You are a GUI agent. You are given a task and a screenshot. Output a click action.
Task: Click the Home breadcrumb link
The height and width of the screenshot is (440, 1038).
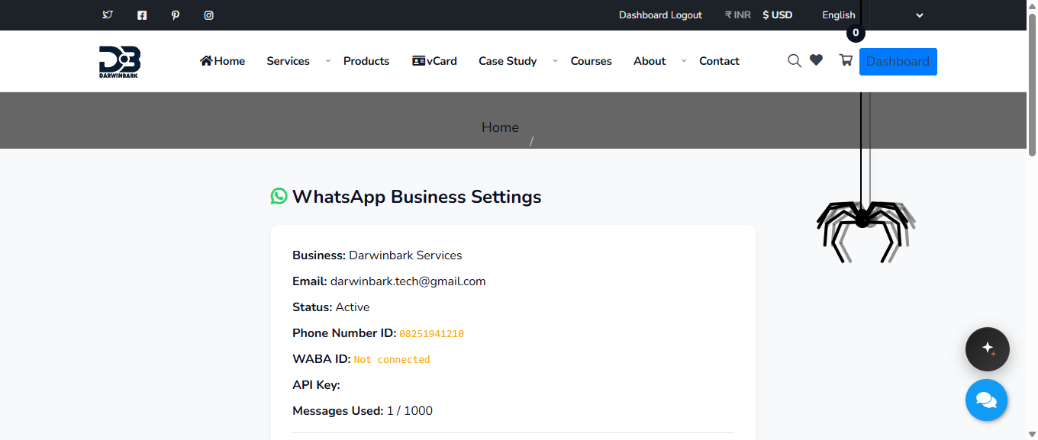[x=500, y=127]
